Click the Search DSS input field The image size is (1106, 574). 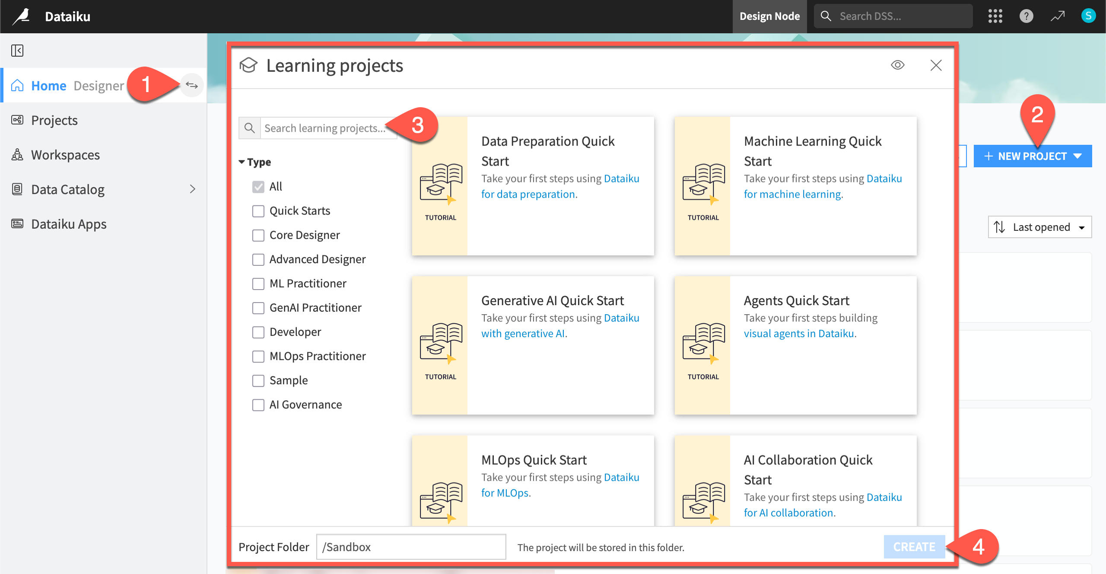[893, 16]
